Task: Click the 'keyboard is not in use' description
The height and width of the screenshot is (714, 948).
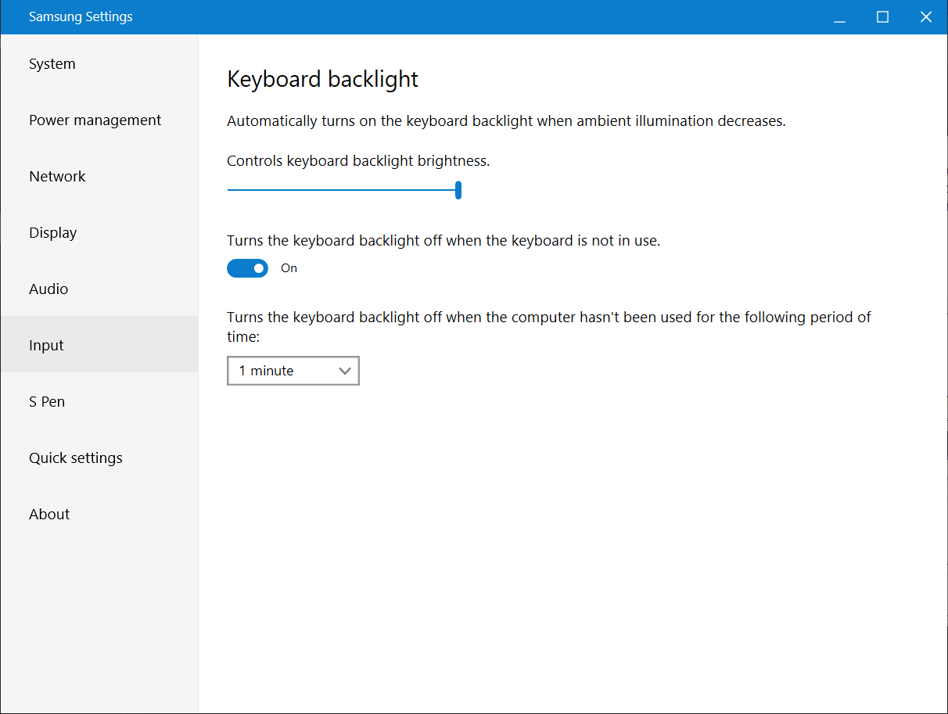Action: 443,241
